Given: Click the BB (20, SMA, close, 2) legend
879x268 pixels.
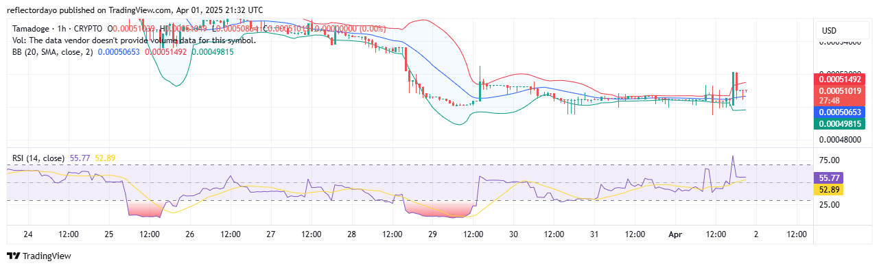Looking at the screenshot, I should coord(53,51).
